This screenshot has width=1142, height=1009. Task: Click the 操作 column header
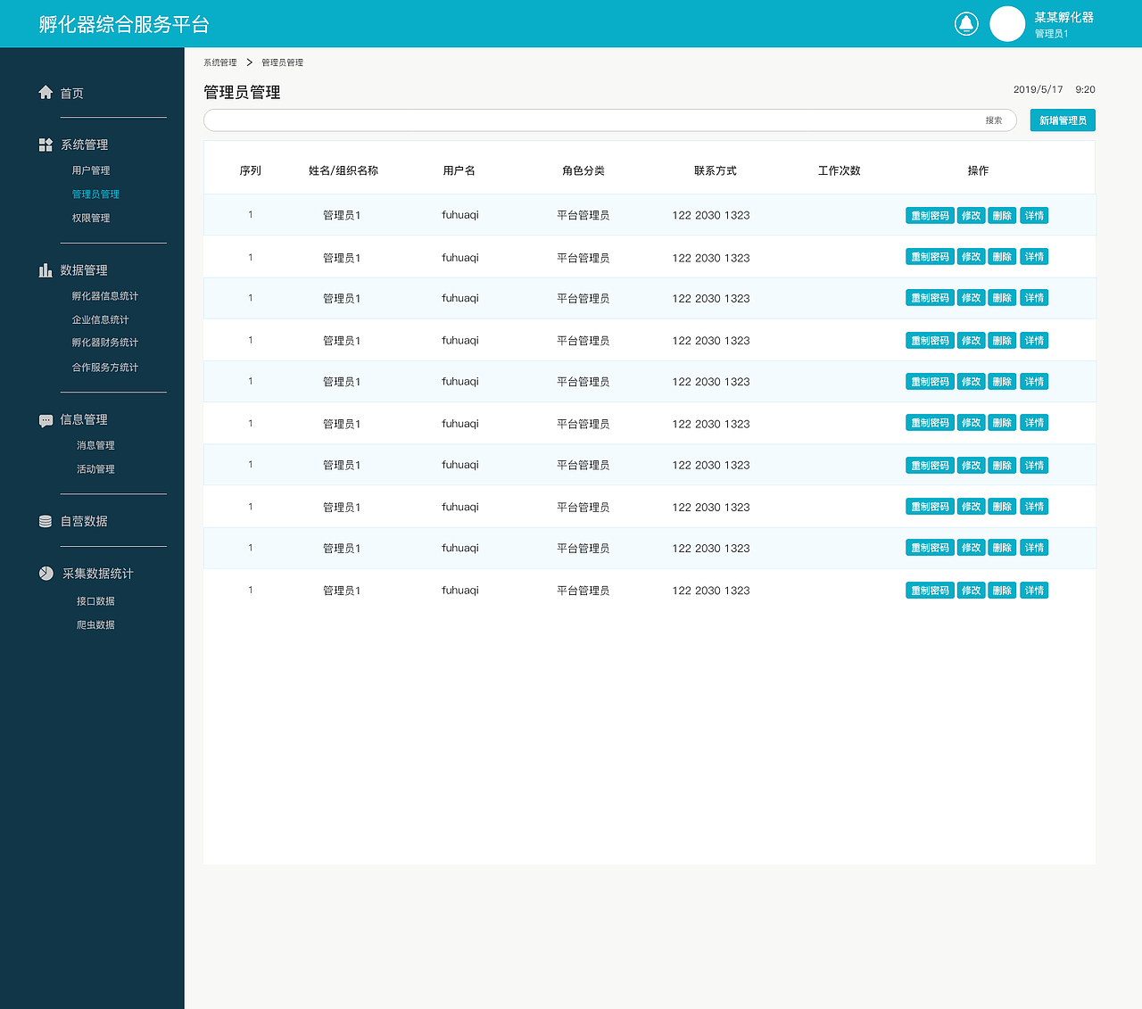pos(979,170)
